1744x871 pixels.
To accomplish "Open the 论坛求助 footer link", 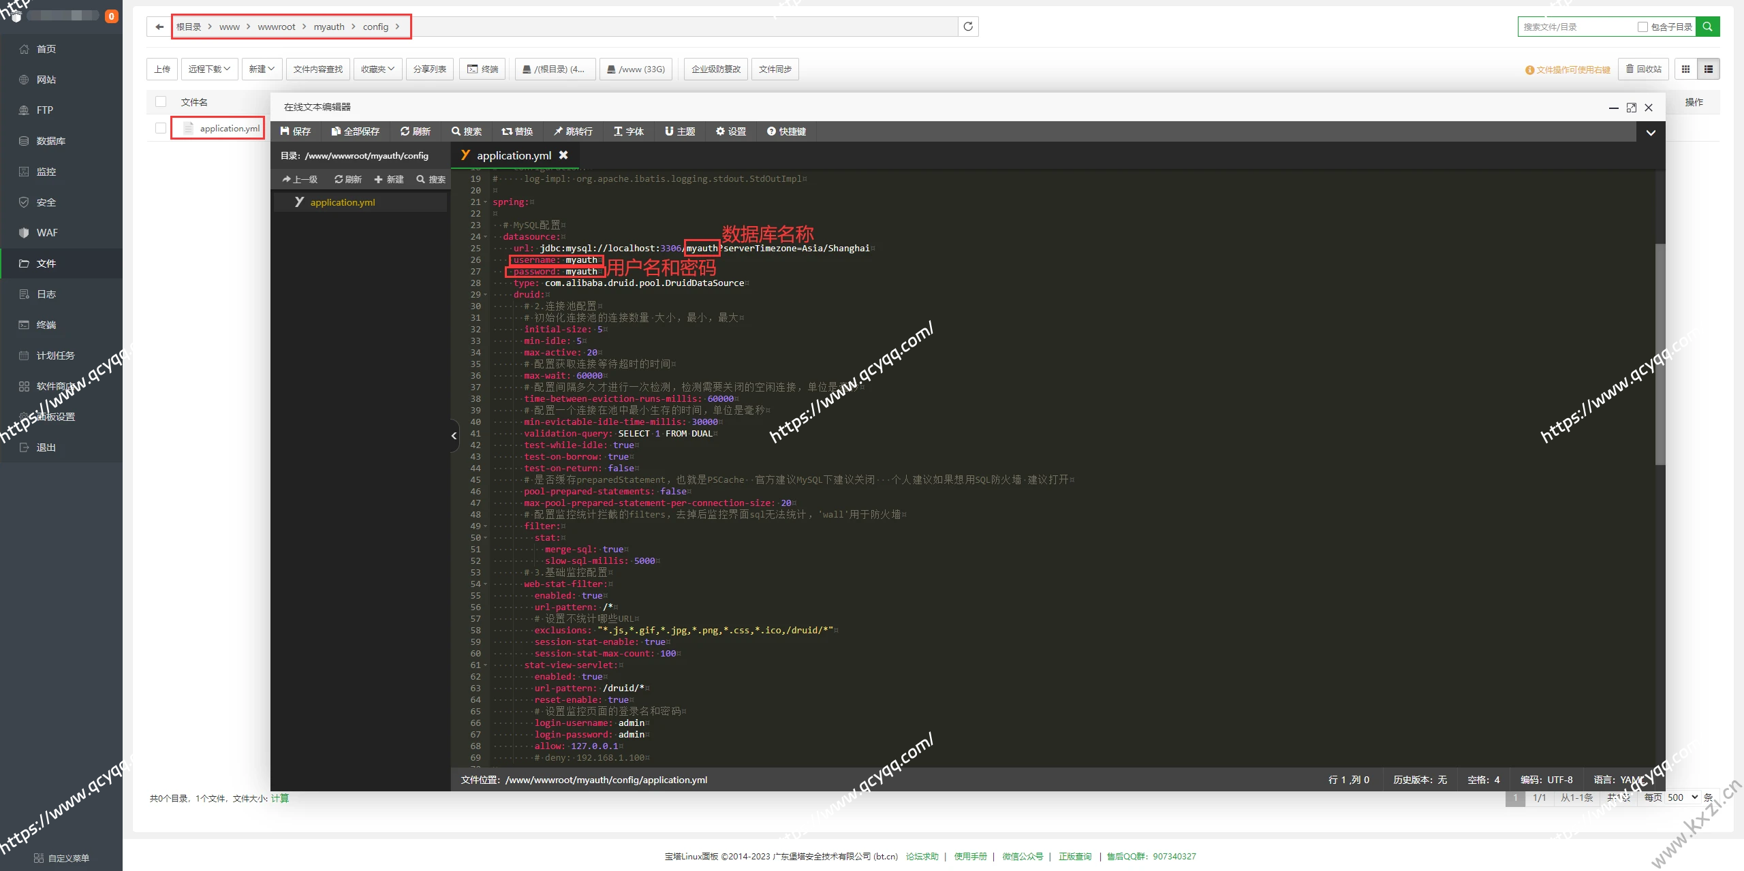I will tap(922, 856).
